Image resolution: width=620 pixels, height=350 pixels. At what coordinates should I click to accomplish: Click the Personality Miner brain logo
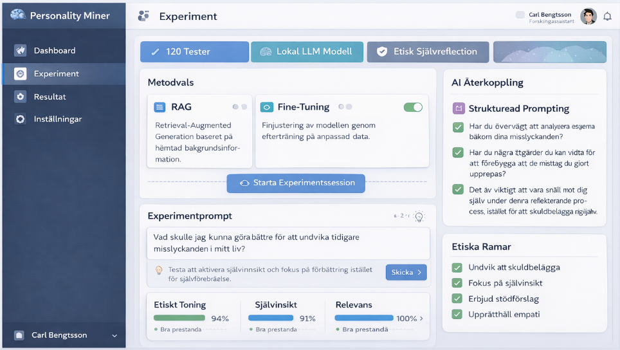[18, 15]
